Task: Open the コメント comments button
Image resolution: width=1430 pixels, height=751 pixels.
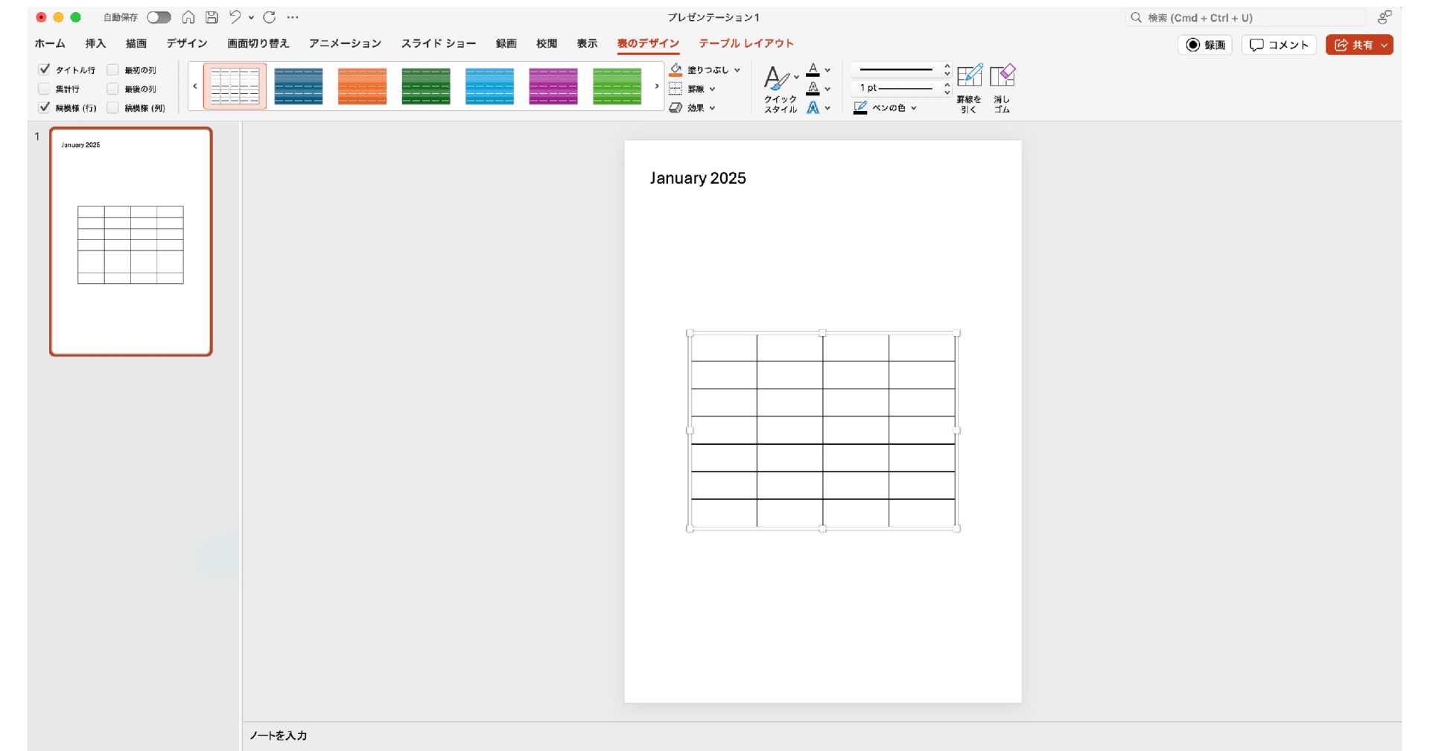Action: 1279,45
